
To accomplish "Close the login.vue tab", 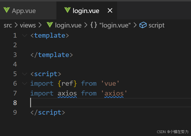I will 110,11.
